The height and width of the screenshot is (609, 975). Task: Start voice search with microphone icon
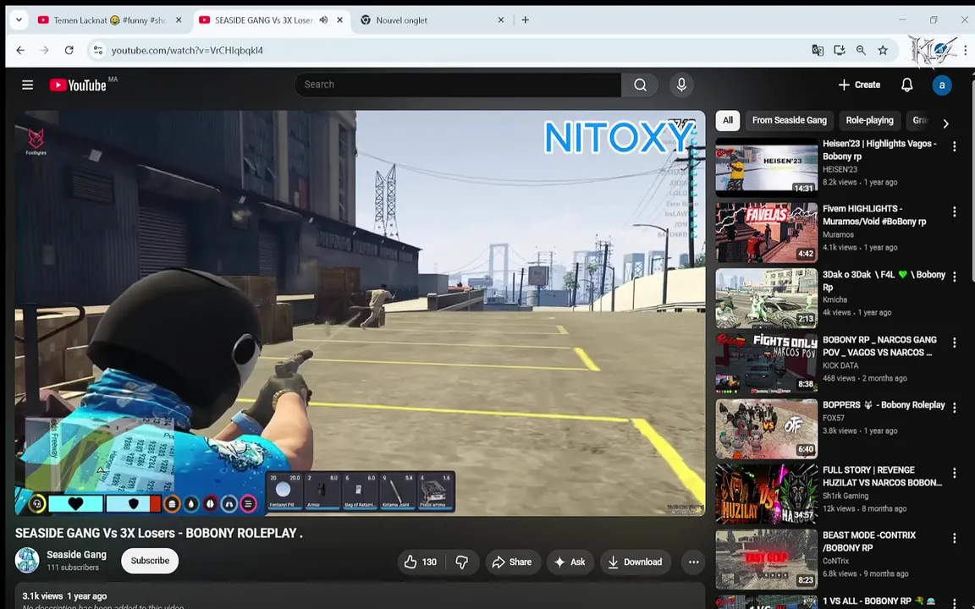point(681,85)
